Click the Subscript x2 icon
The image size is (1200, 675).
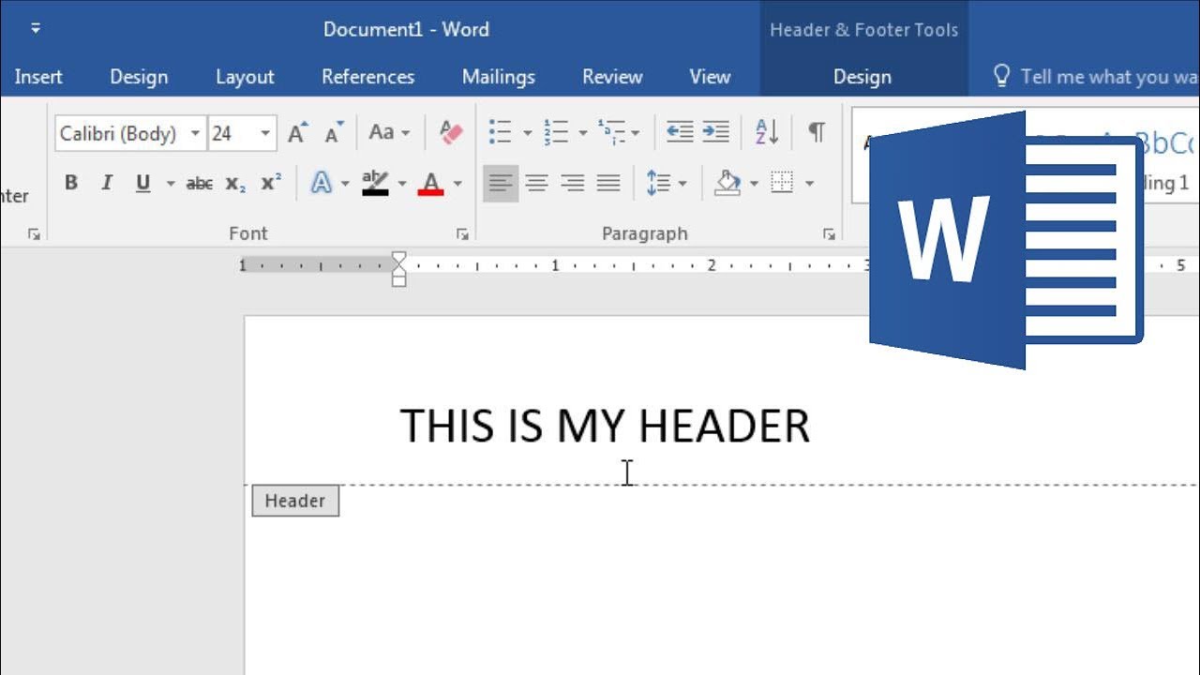[x=235, y=183]
